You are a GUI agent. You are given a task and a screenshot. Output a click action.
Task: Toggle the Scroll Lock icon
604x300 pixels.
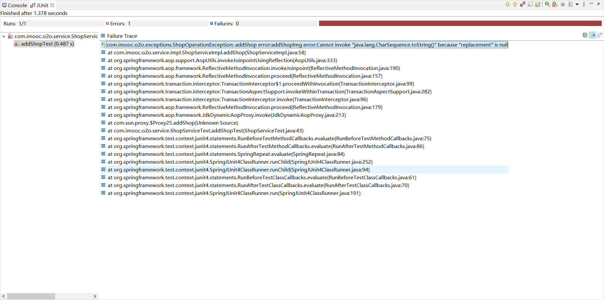coord(538,4)
